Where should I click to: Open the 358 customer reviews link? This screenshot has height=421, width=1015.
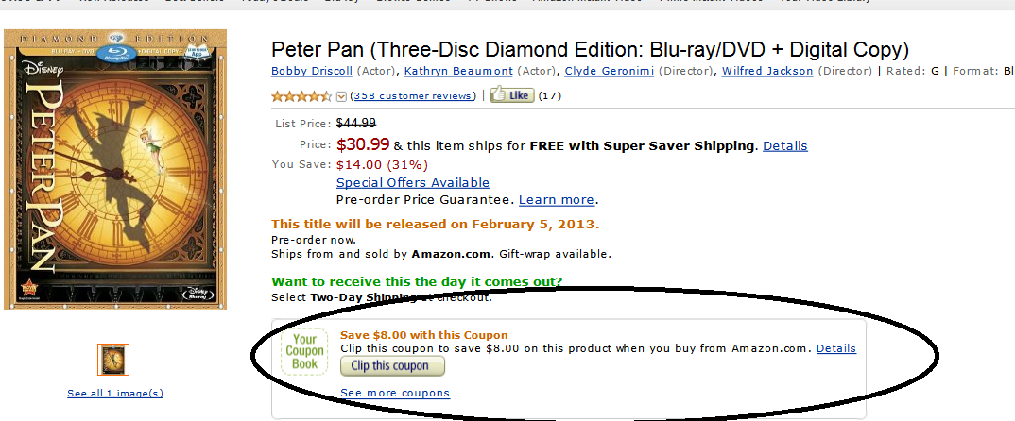pyautogui.click(x=412, y=95)
